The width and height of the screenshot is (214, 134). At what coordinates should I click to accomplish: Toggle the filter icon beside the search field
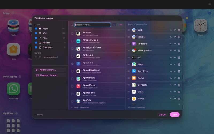pyautogui.click(x=114, y=25)
